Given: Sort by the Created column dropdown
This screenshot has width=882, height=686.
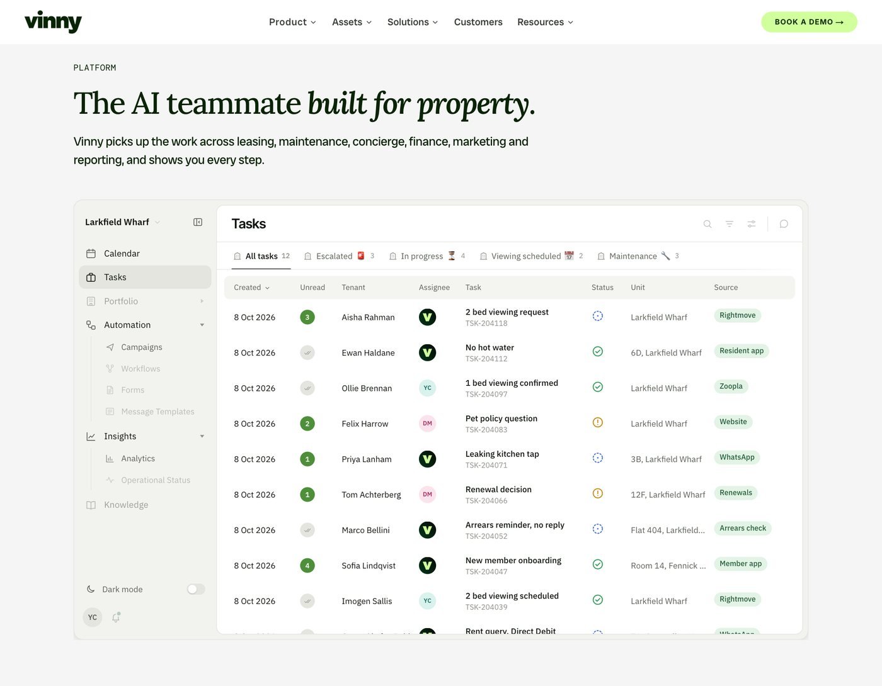Looking at the screenshot, I should point(252,288).
